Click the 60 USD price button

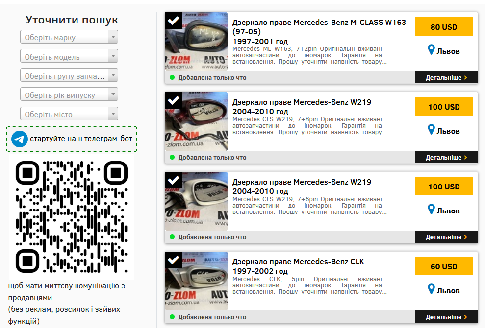click(443, 266)
